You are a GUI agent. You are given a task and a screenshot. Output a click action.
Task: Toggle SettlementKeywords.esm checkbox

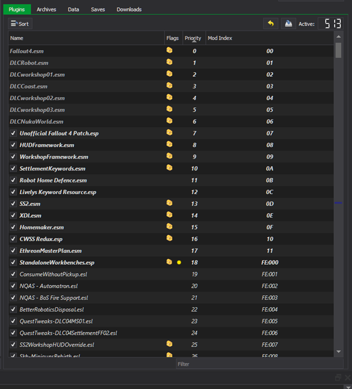pyautogui.click(x=13, y=168)
